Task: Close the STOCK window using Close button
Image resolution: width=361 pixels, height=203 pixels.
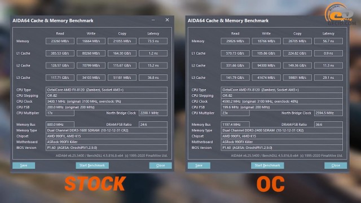Action: [x=160, y=165]
